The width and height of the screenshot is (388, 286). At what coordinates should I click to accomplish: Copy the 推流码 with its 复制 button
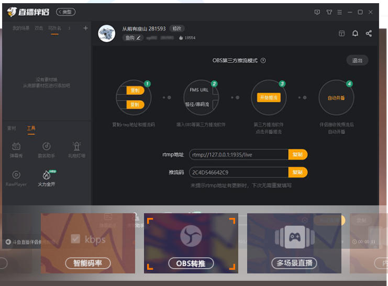coord(298,172)
